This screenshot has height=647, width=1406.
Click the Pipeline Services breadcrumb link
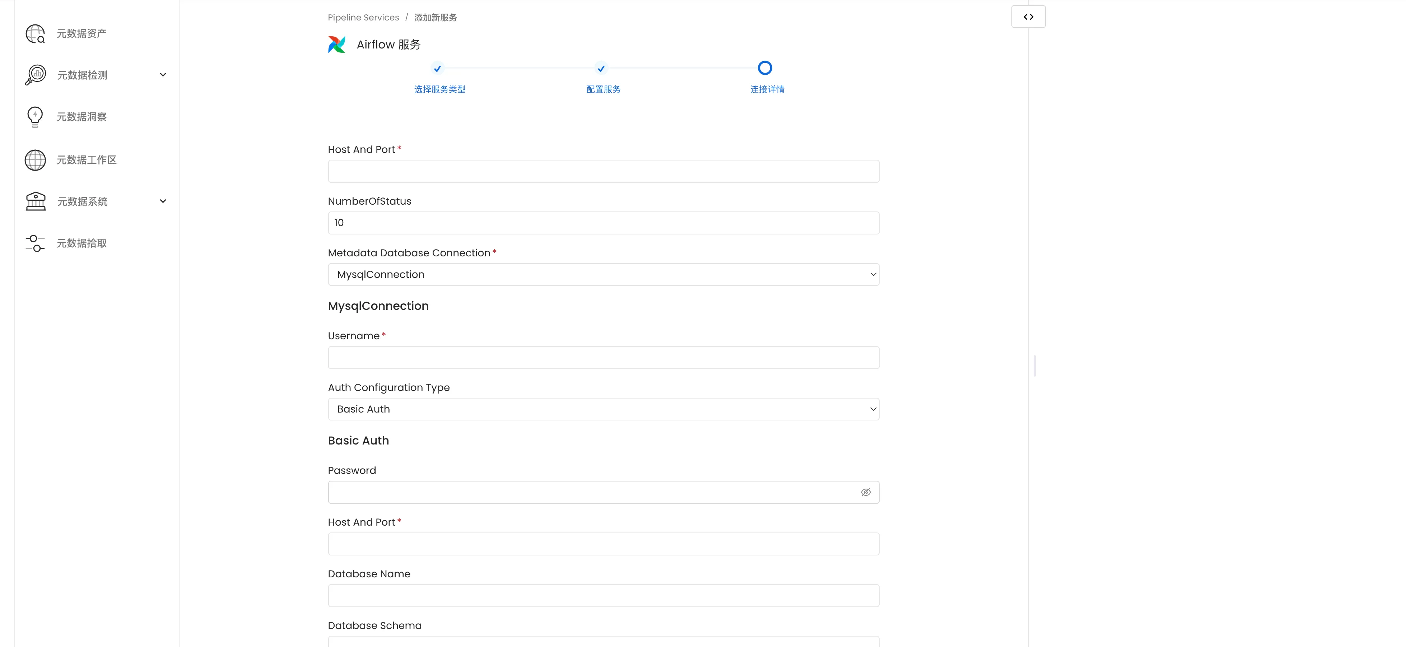[363, 18]
